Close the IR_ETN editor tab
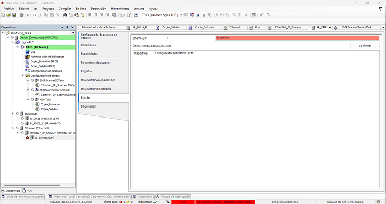The width and height of the screenshot is (386, 204). pyautogui.click(x=330, y=27)
